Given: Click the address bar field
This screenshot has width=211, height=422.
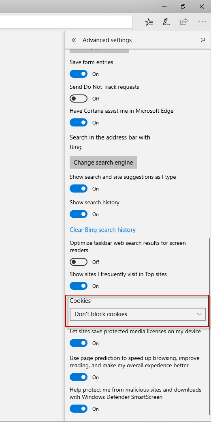Looking at the screenshot, I should click(66, 22).
